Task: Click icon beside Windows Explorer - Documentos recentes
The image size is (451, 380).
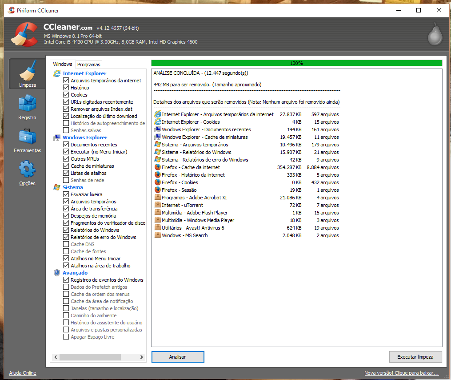Action: coord(158,129)
